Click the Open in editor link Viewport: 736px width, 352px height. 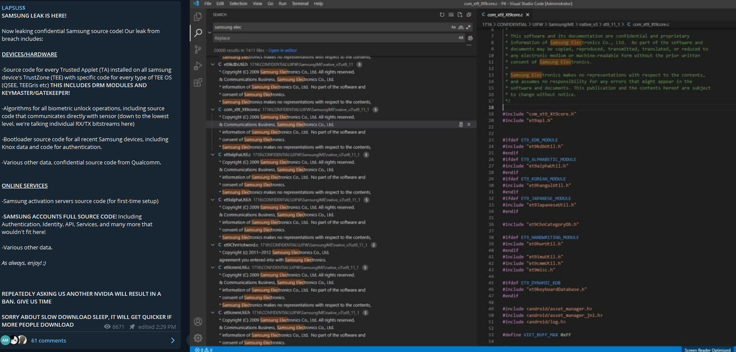(283, 50)
